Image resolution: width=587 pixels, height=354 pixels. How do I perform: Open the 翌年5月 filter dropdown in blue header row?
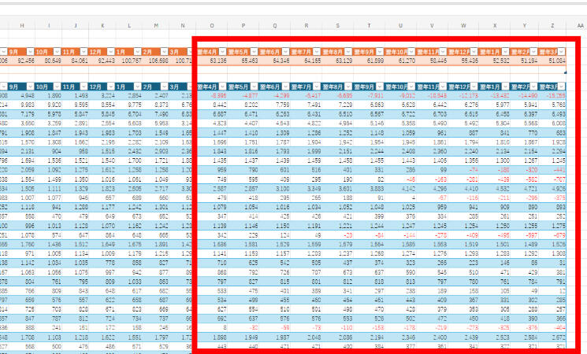click(x=254, y=87)
